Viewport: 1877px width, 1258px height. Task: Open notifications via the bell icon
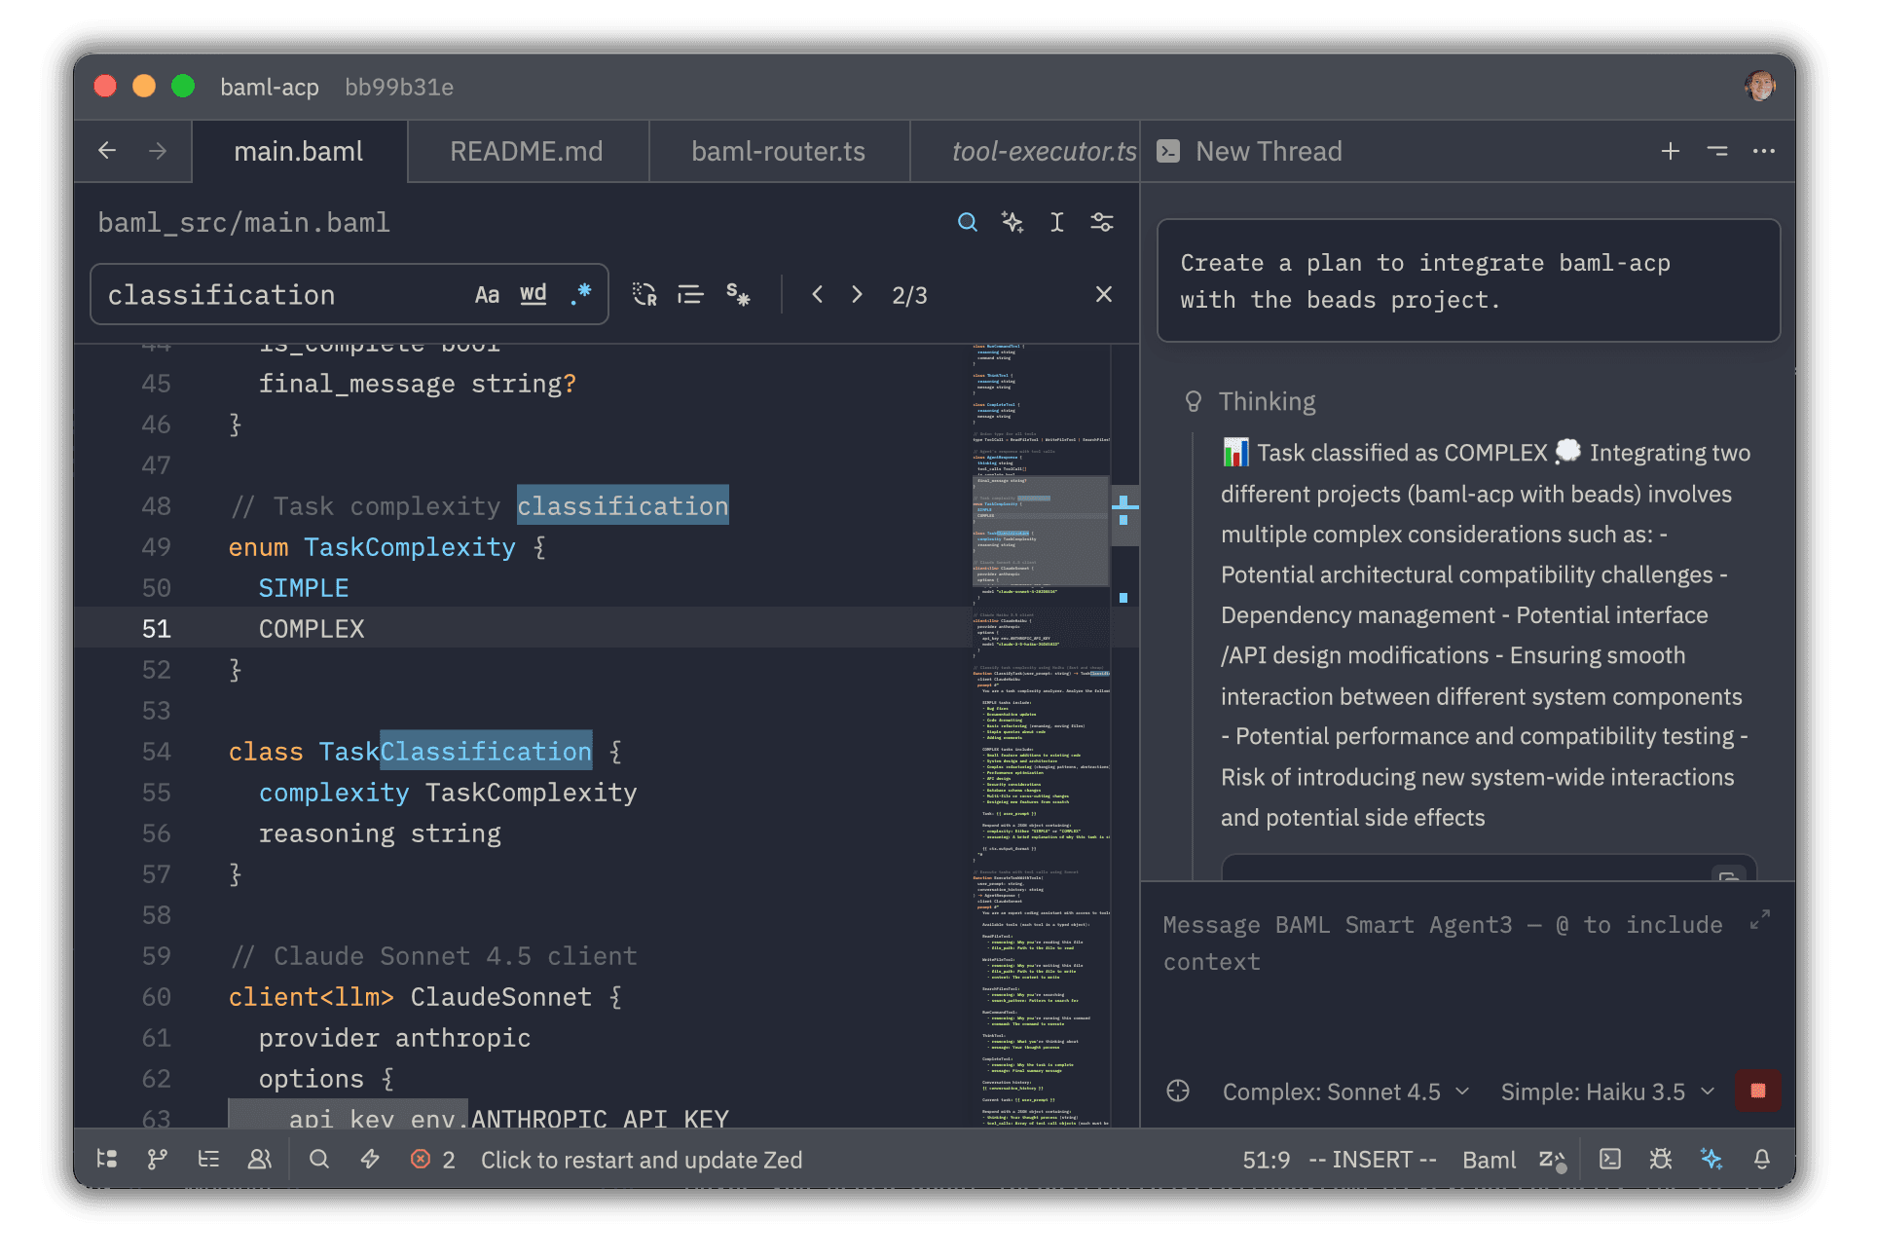pos(1762,1159)
